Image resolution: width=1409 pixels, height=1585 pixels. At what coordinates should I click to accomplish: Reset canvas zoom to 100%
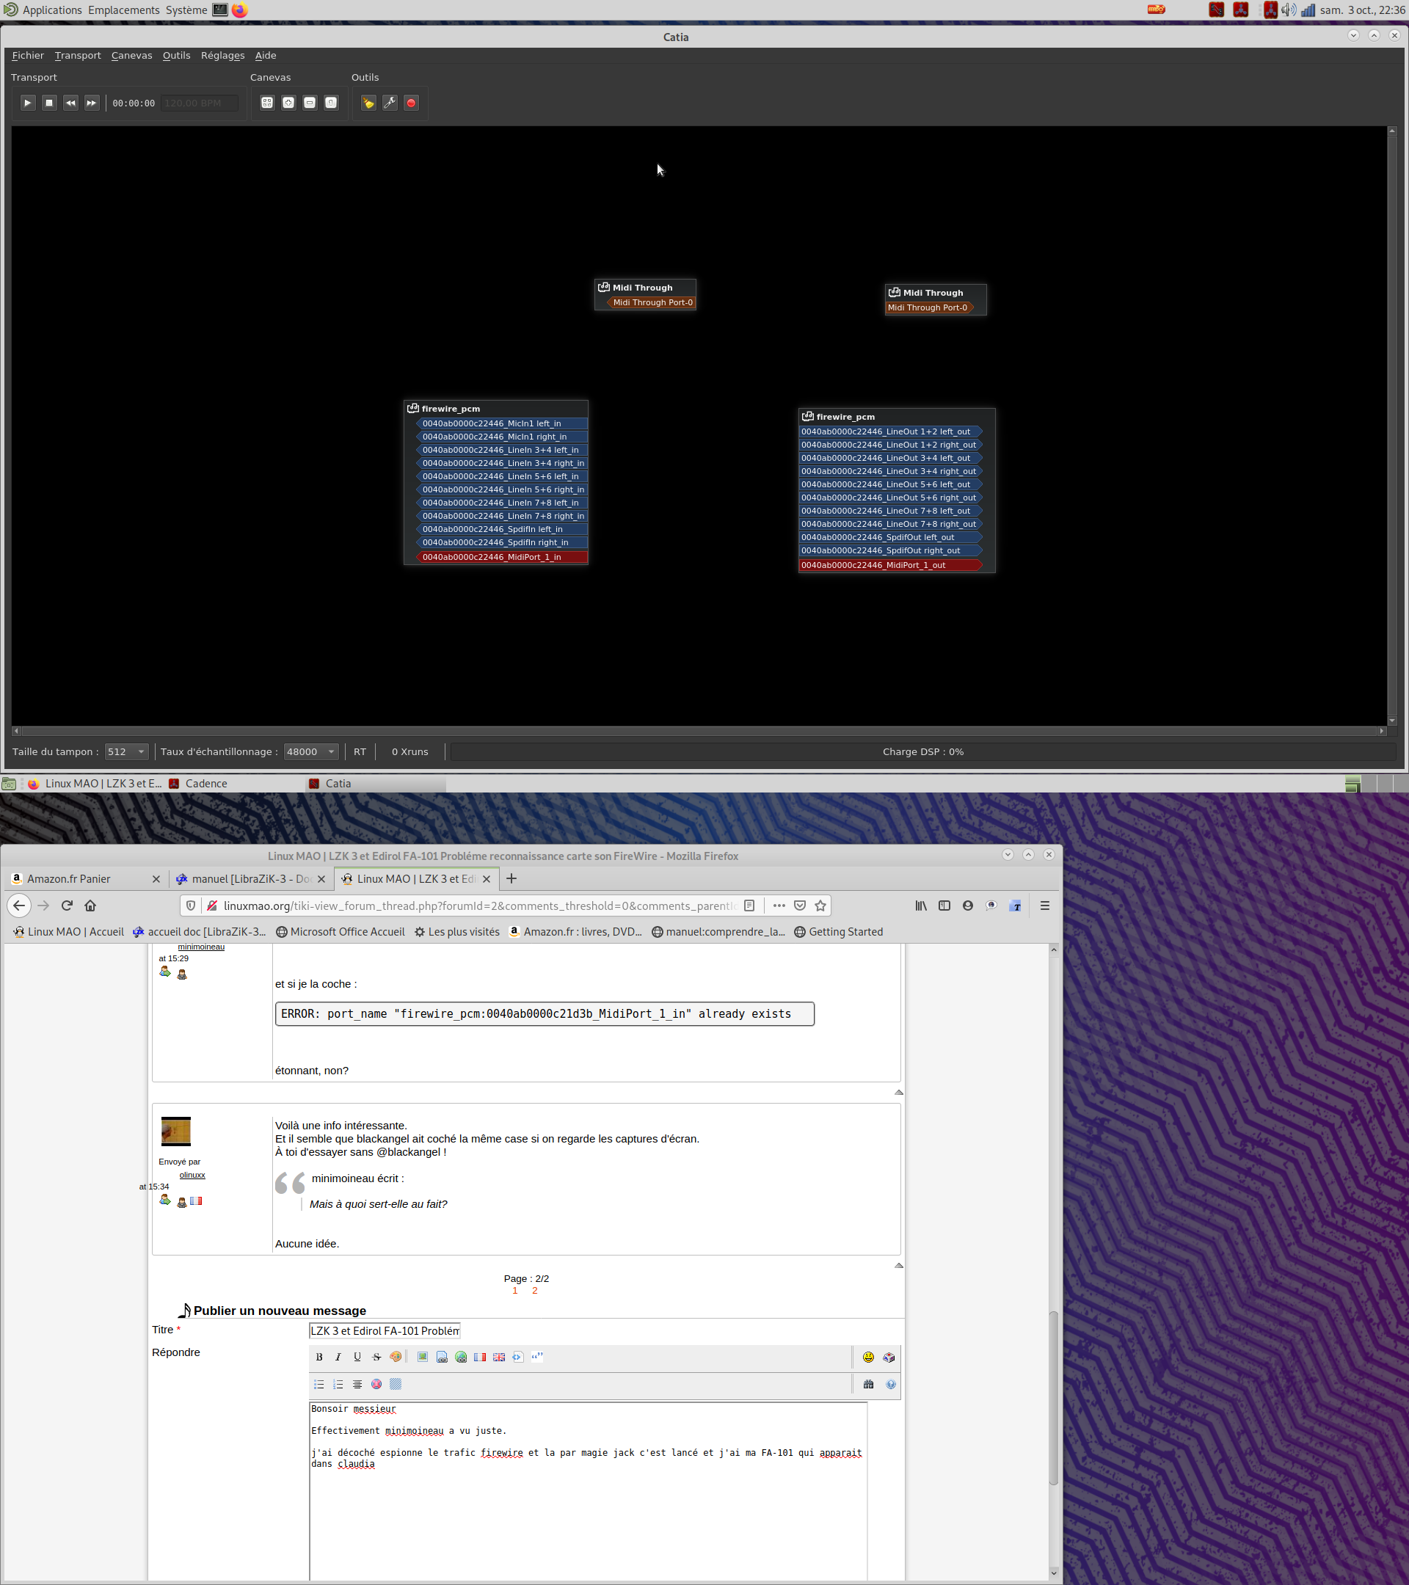(331, 103)
